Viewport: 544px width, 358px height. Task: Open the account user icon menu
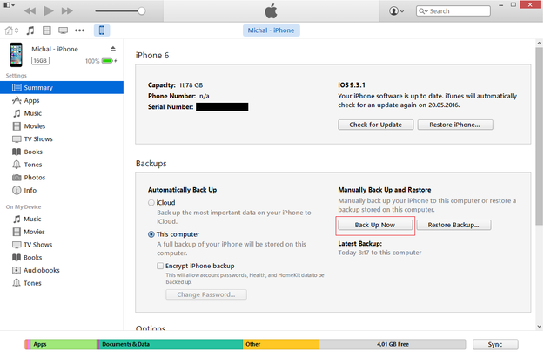pyautogui.click(x=396, y=11)
